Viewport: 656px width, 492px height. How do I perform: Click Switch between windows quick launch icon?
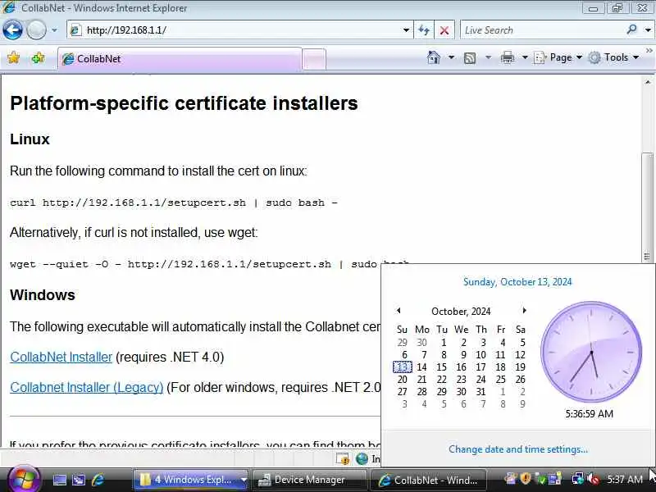[78, 480]
